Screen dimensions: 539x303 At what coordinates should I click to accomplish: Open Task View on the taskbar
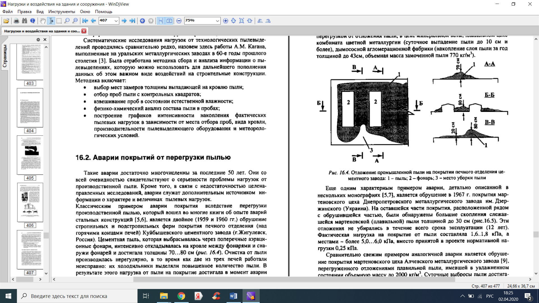tap(146, 296)
